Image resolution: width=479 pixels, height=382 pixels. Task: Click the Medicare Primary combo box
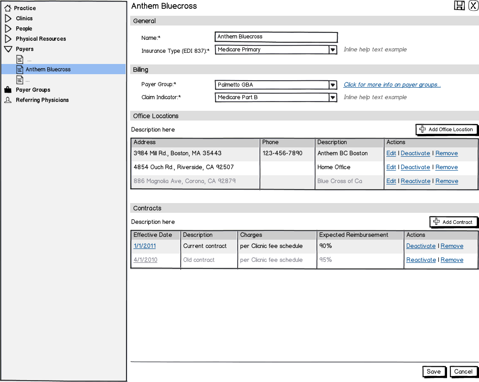276,50
